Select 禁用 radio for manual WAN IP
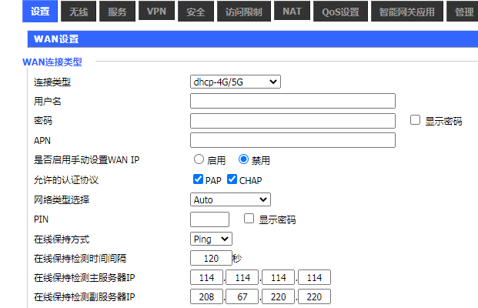Viewport: 478px width, 308px height. 243,159
